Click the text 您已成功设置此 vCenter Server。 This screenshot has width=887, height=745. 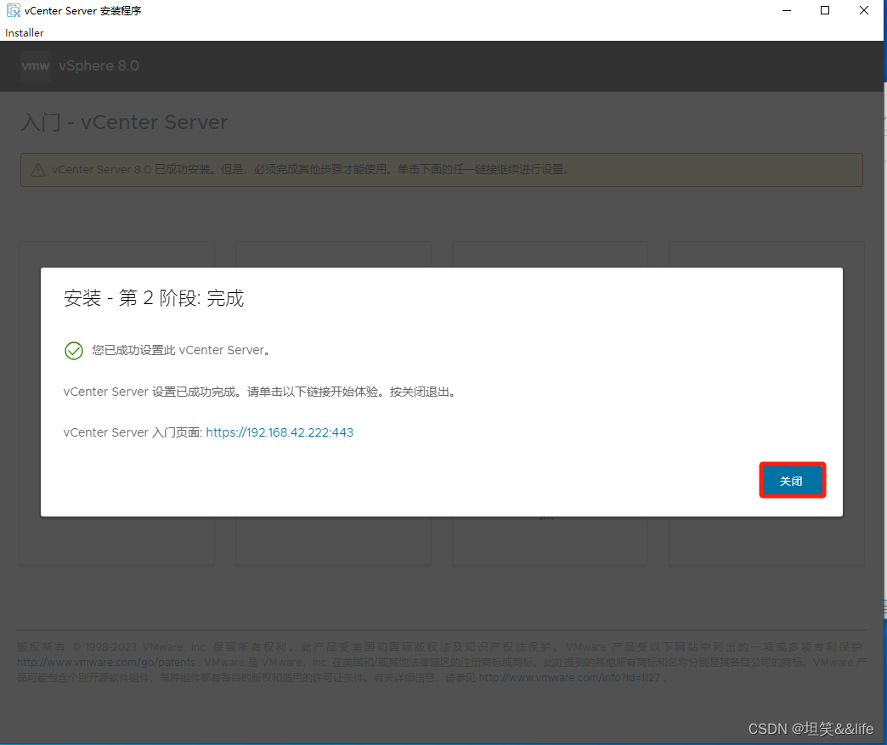(181, 350)
